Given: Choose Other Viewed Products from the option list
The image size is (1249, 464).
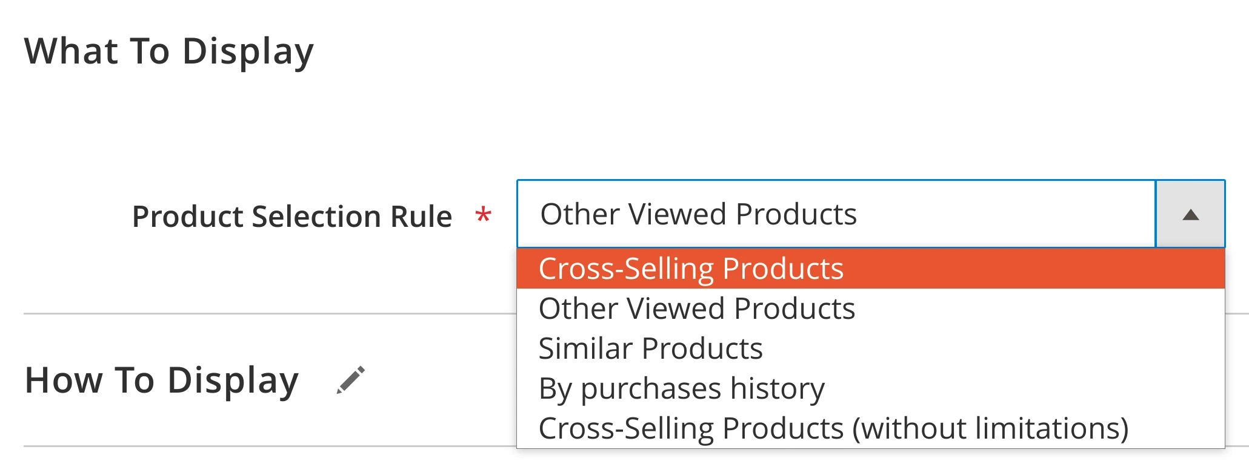Looking at the screenshot, I should (697, 309).
